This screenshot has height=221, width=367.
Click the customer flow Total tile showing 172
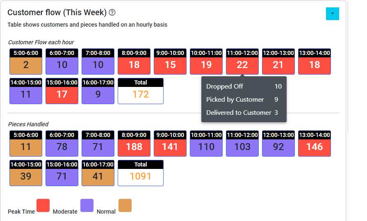pyautogui.click(x=141, y=91)
